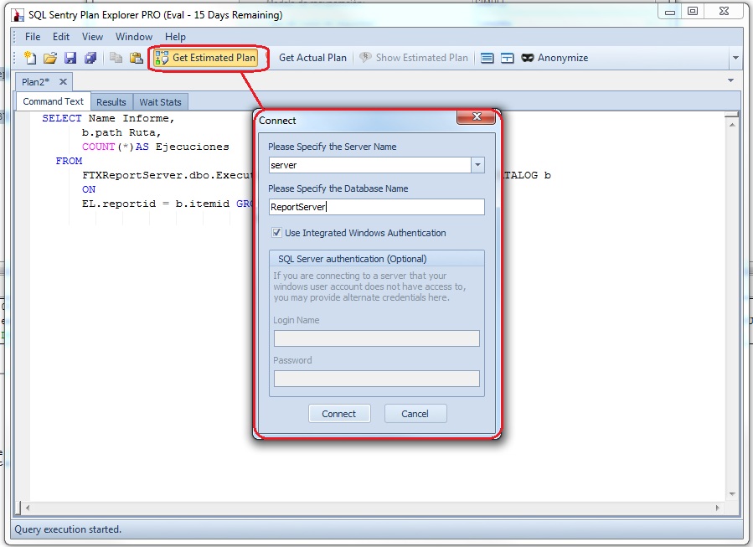Click the Copy icon in the toolbar

116,58
